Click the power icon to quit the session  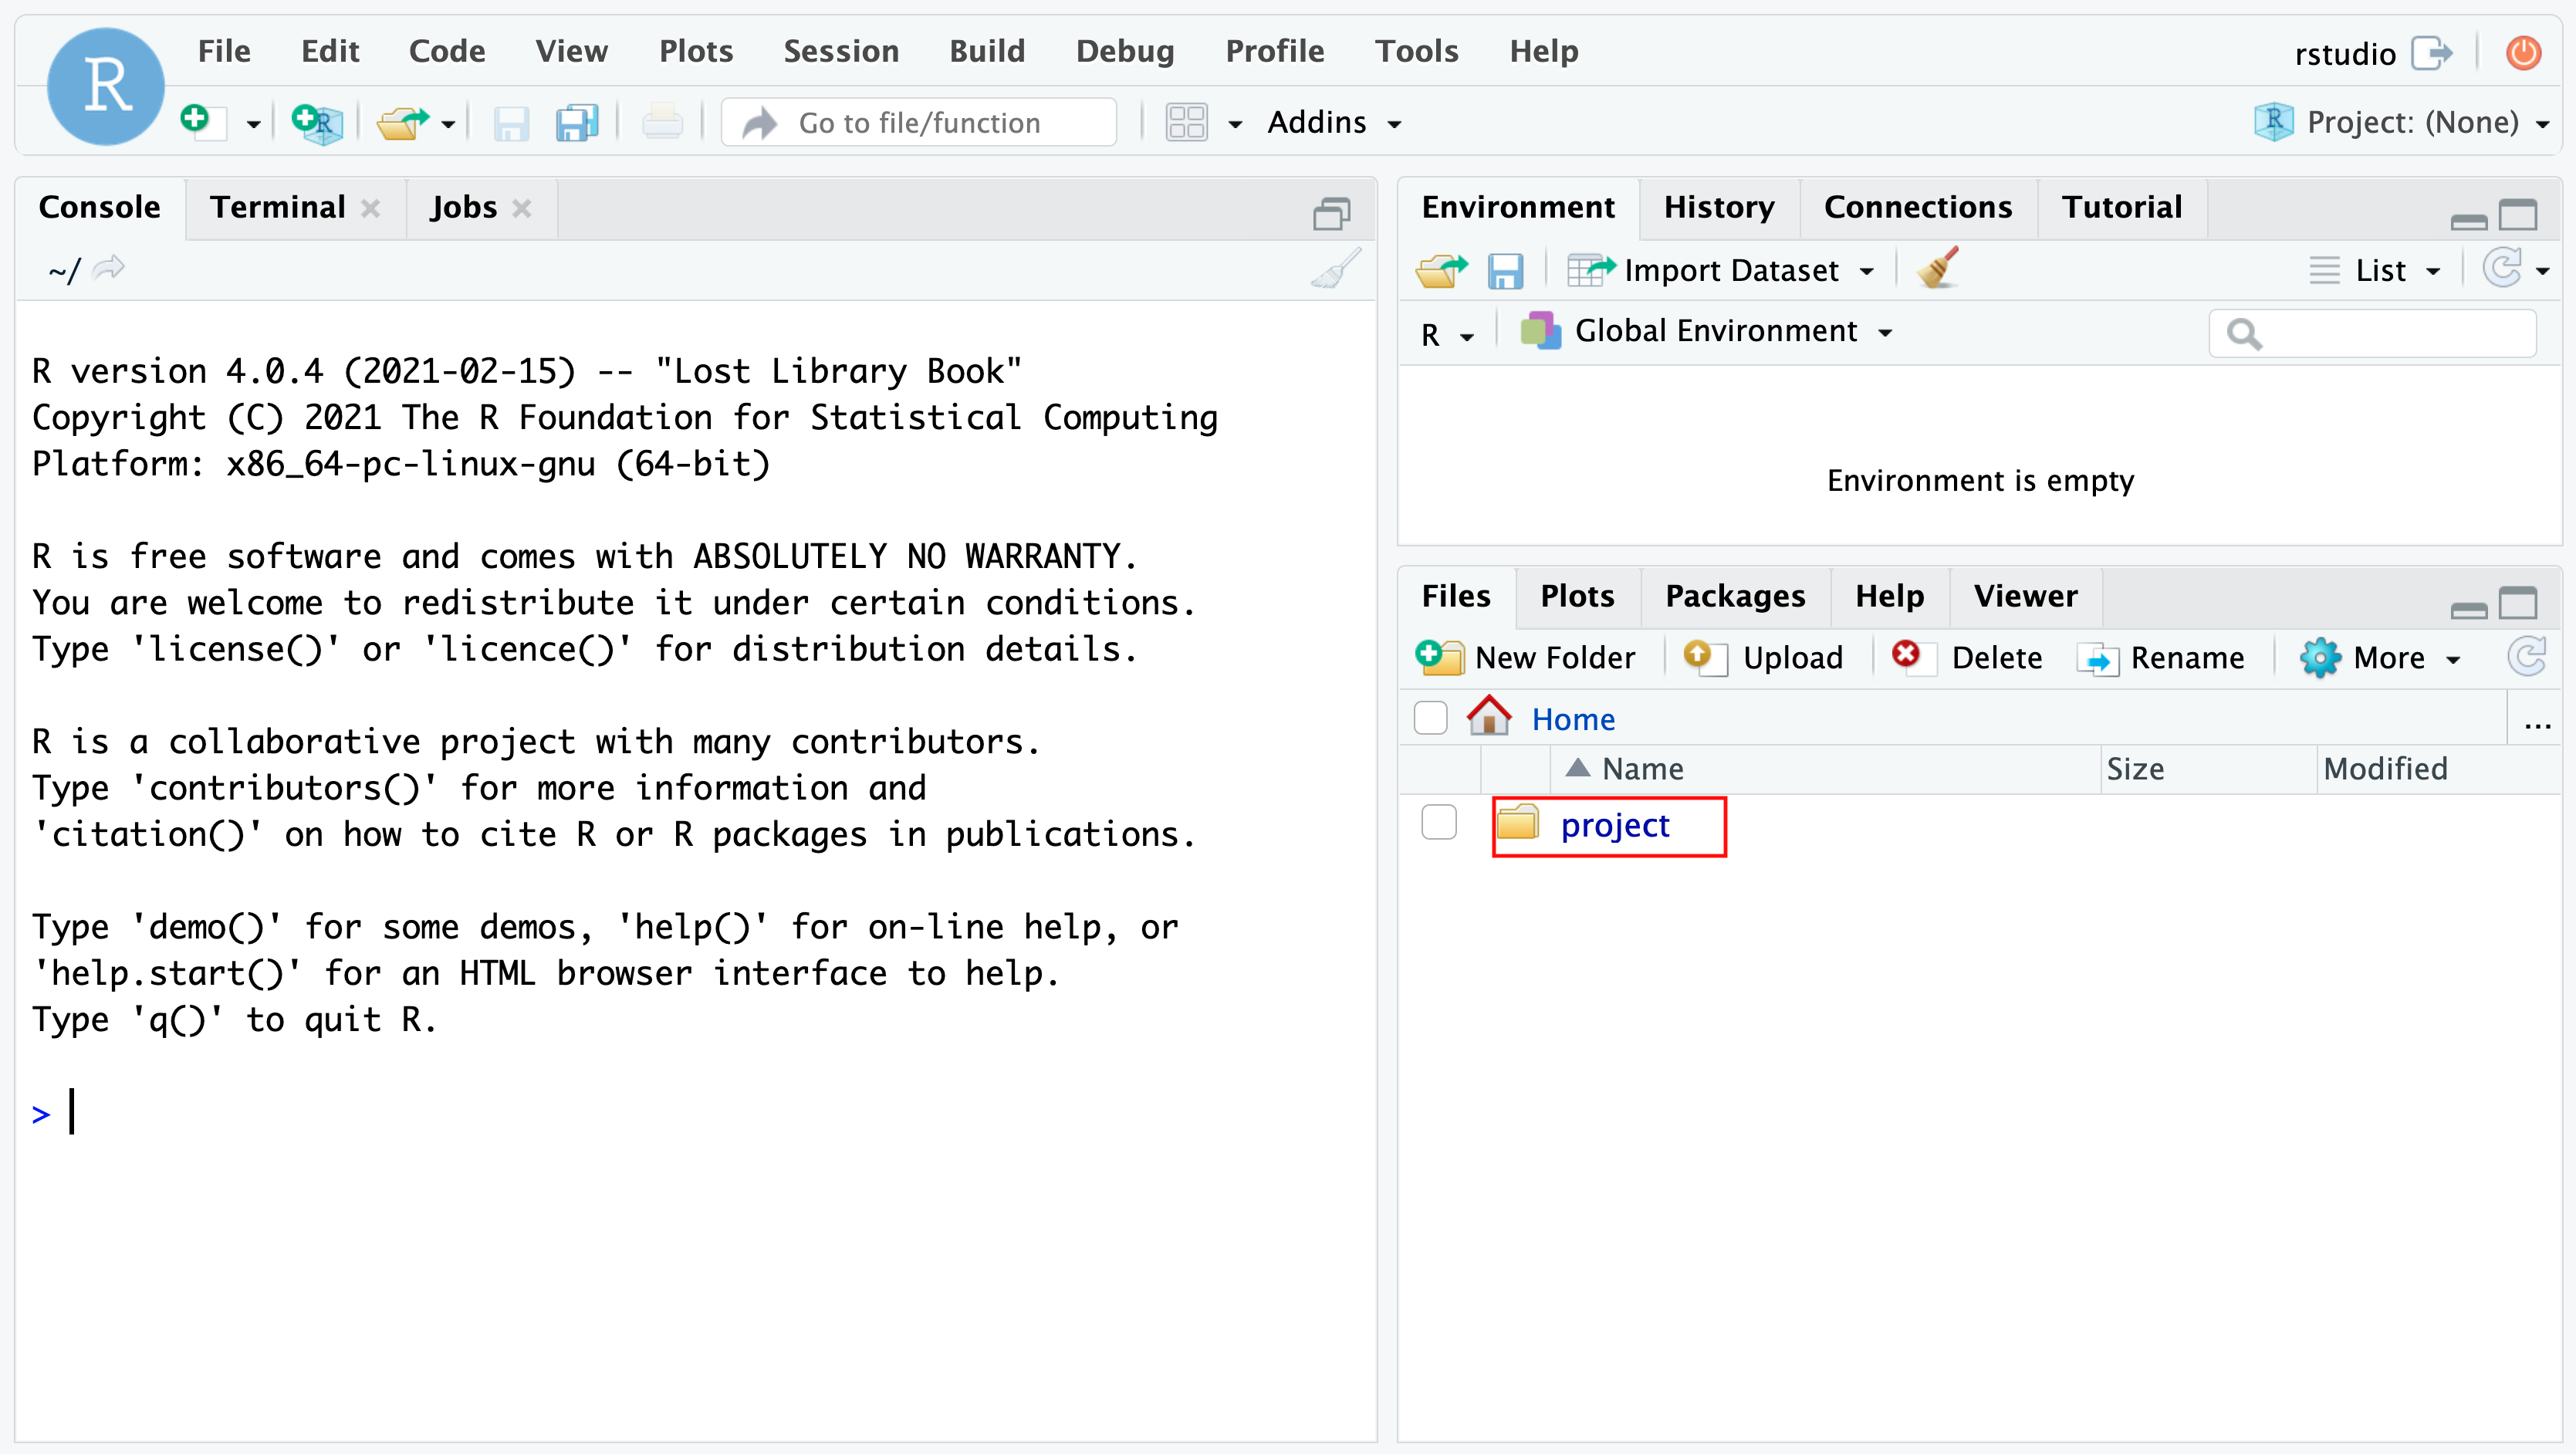click(2523, 52)
